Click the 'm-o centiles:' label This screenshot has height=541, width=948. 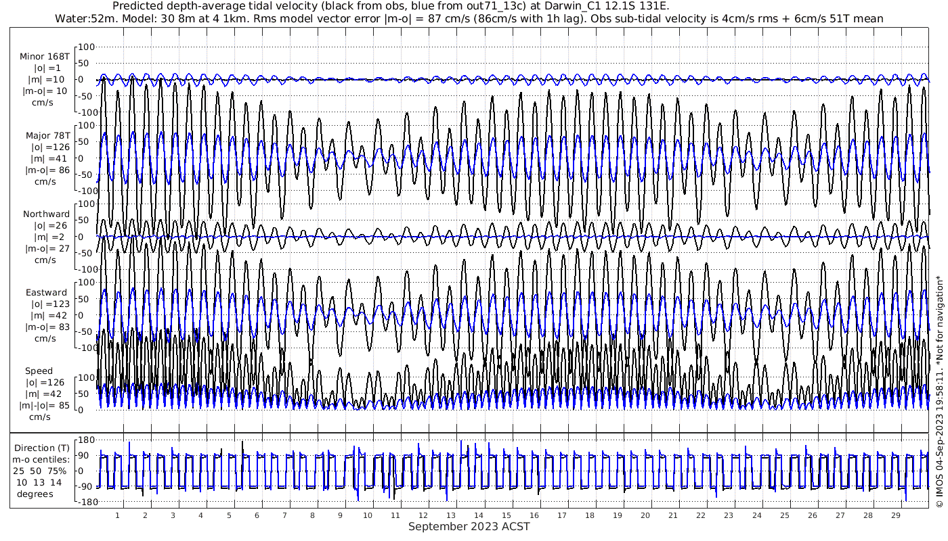tap(42, 460)
